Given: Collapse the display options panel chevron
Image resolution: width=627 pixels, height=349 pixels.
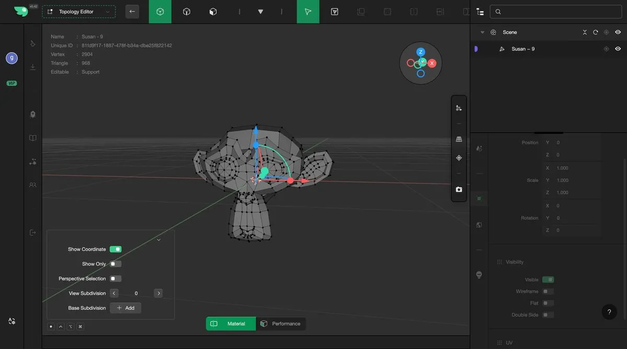Looking at the screenshot, I should [x=158, y=240].
